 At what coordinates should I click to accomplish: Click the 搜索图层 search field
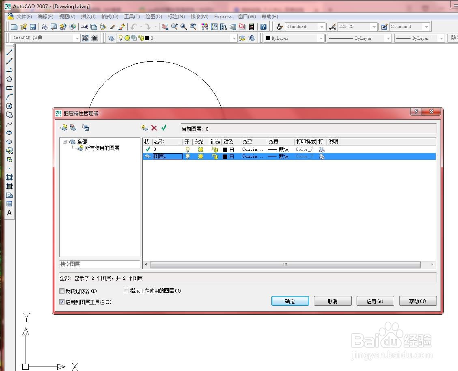pos(100,264)
